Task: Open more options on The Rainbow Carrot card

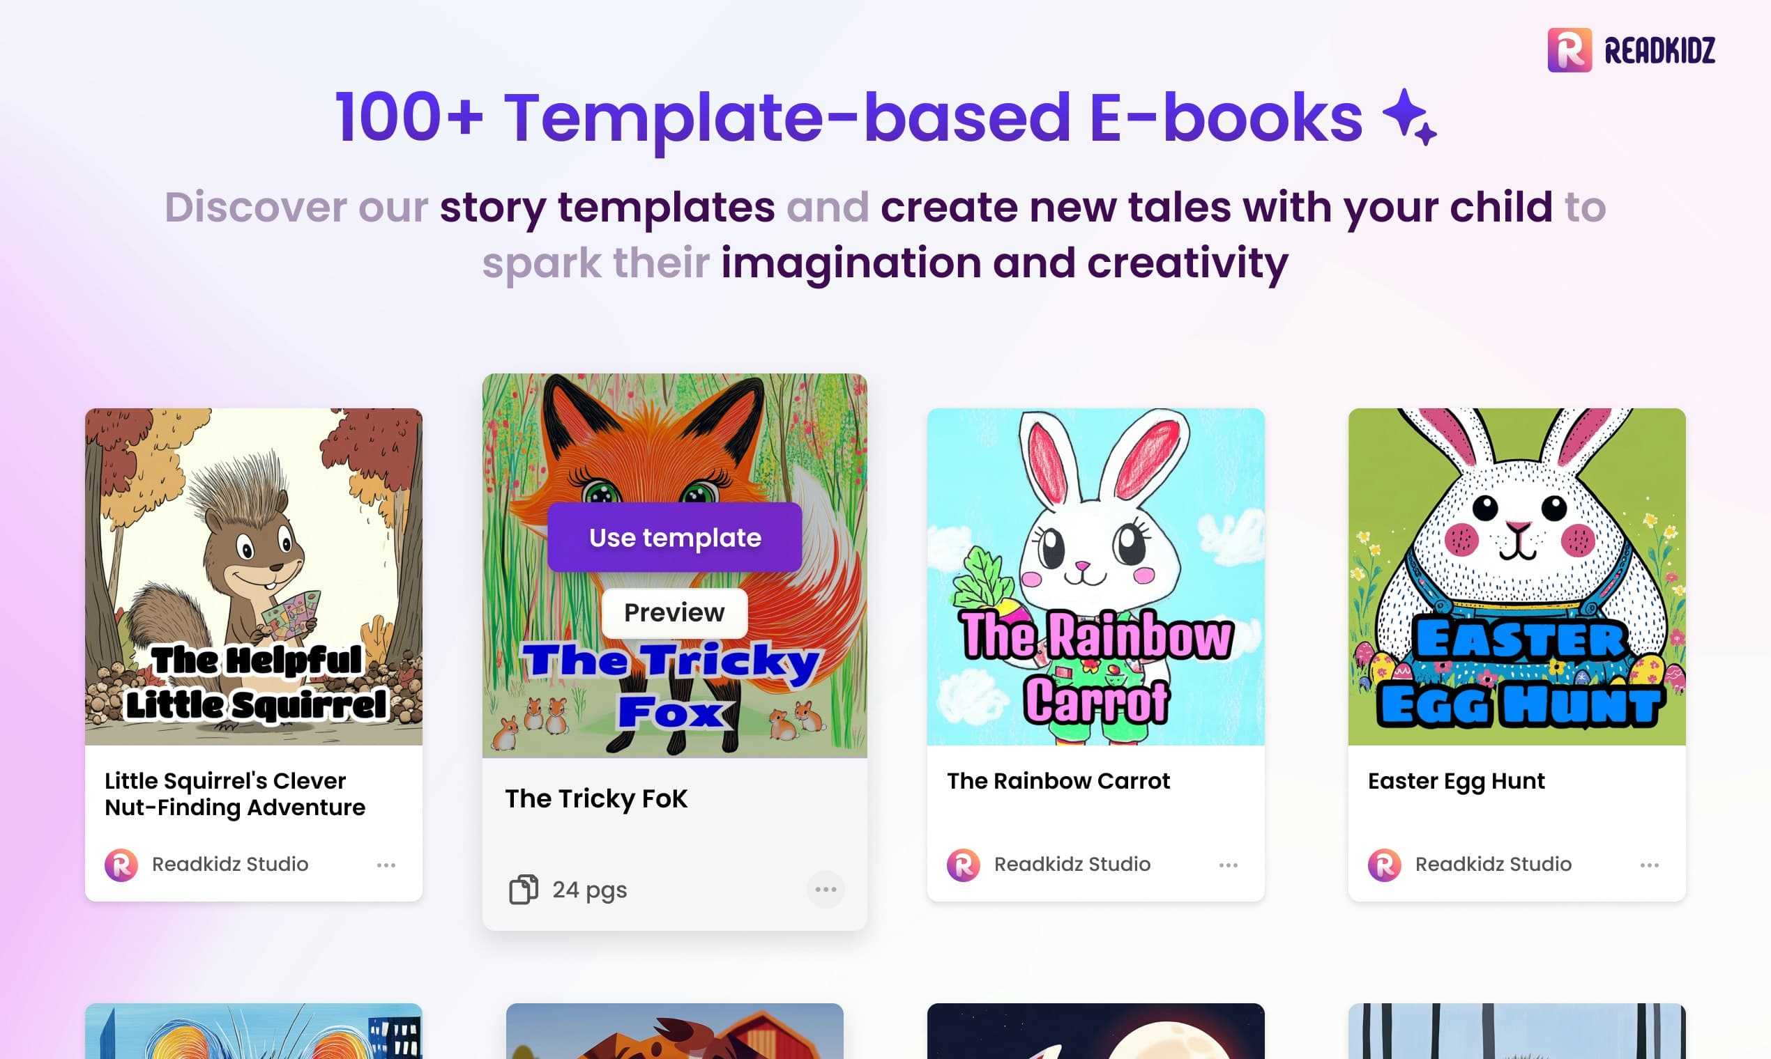Action: [1228, 865]
